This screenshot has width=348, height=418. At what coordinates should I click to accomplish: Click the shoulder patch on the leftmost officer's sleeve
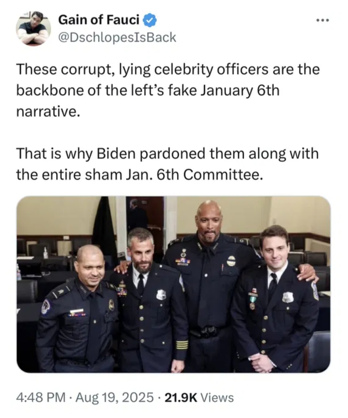(x=46, y=306)
